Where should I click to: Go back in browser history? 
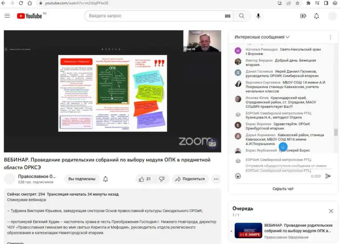click(x=4, y=3)
